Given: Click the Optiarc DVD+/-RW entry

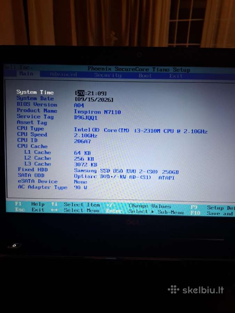Looking at the screenshot, I should coord(124,177).
